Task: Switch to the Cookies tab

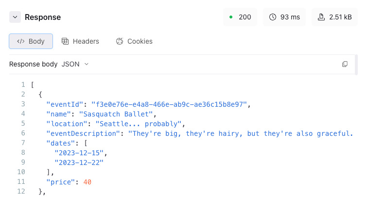Action: tap(134, 41)
